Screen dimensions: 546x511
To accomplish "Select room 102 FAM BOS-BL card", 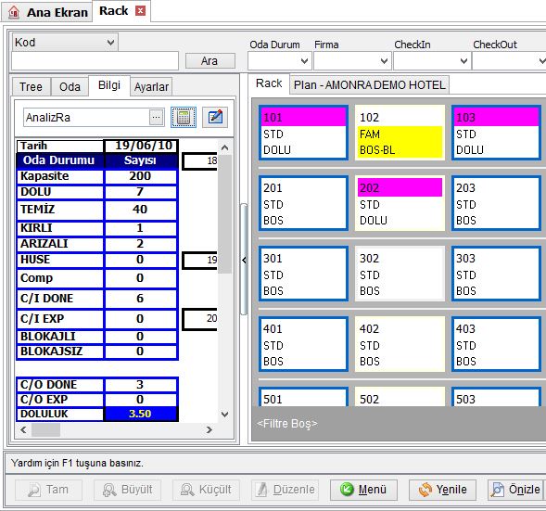I will point(400,133).
